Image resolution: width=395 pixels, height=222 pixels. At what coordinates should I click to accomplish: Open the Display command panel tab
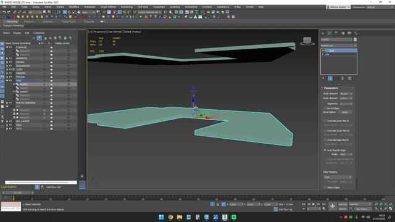point(349,33)
